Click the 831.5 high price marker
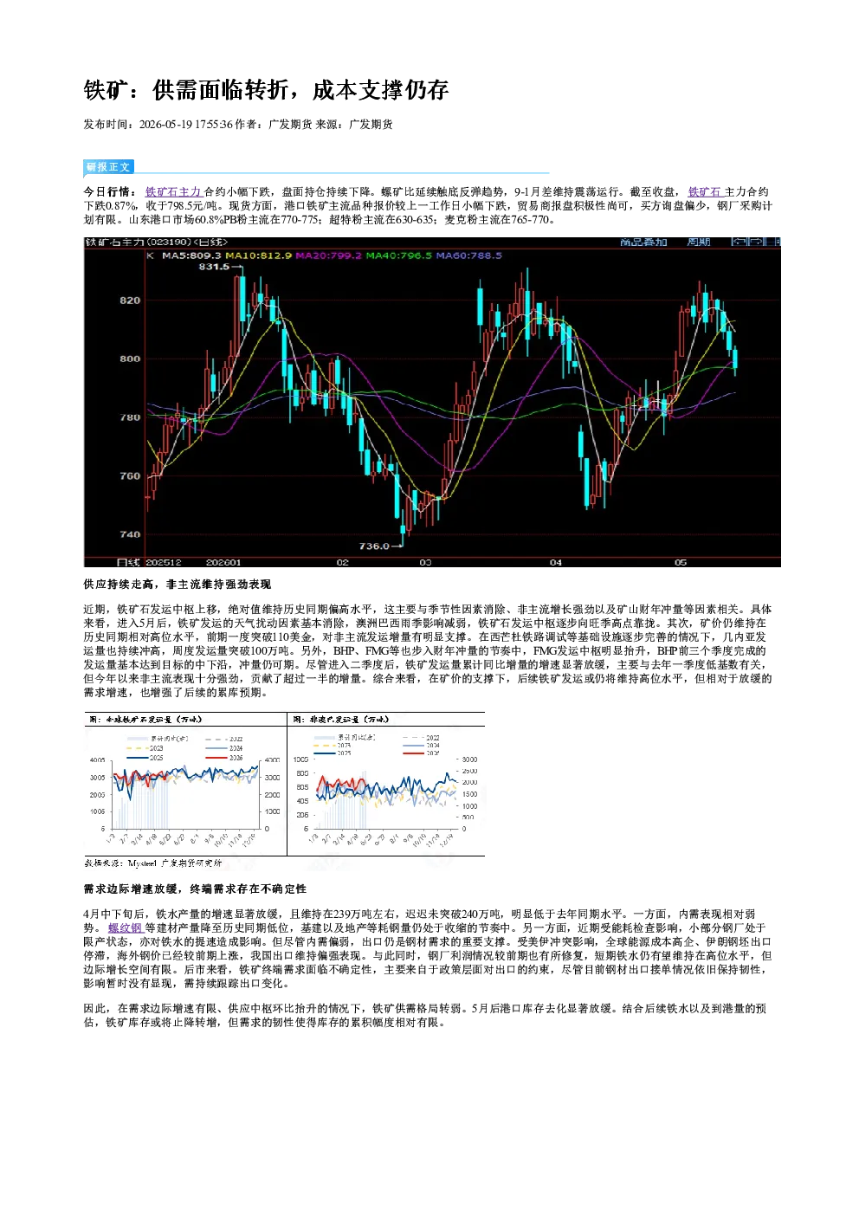Viewport: 859px width, 1215px height. point(214,267)
